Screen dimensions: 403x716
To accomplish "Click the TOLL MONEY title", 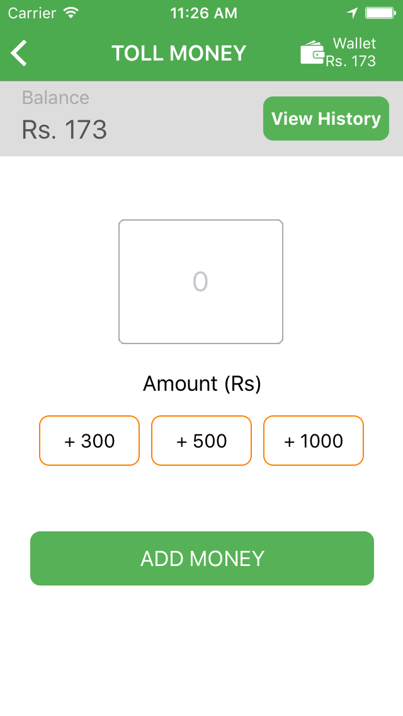I will [179, 53].
